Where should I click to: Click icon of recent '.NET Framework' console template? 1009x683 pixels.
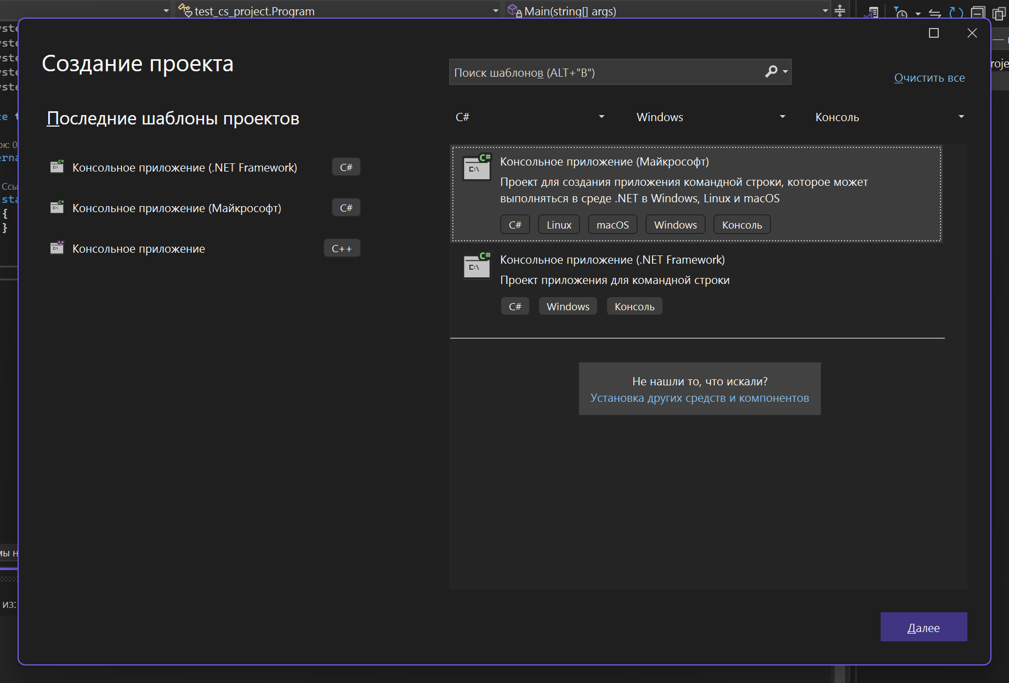(x=57, y=167)
